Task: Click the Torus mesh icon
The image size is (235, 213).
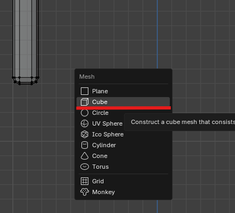Action: [85, 167]
